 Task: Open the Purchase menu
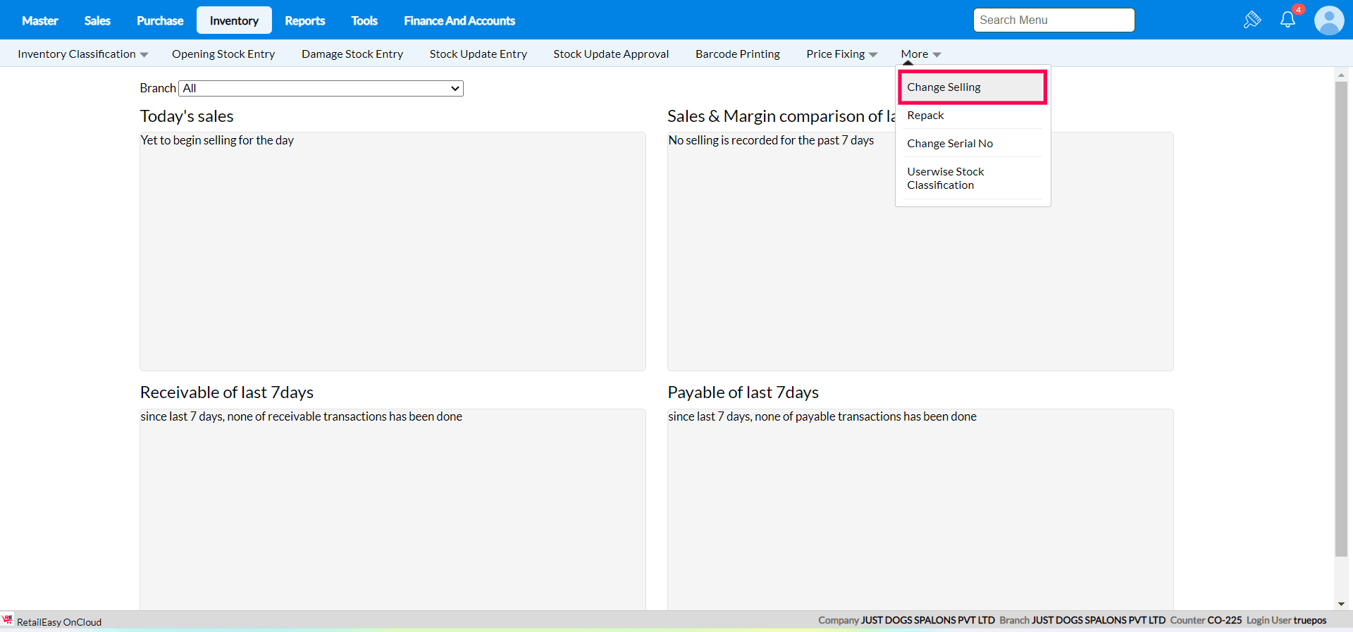coord(160,20)
